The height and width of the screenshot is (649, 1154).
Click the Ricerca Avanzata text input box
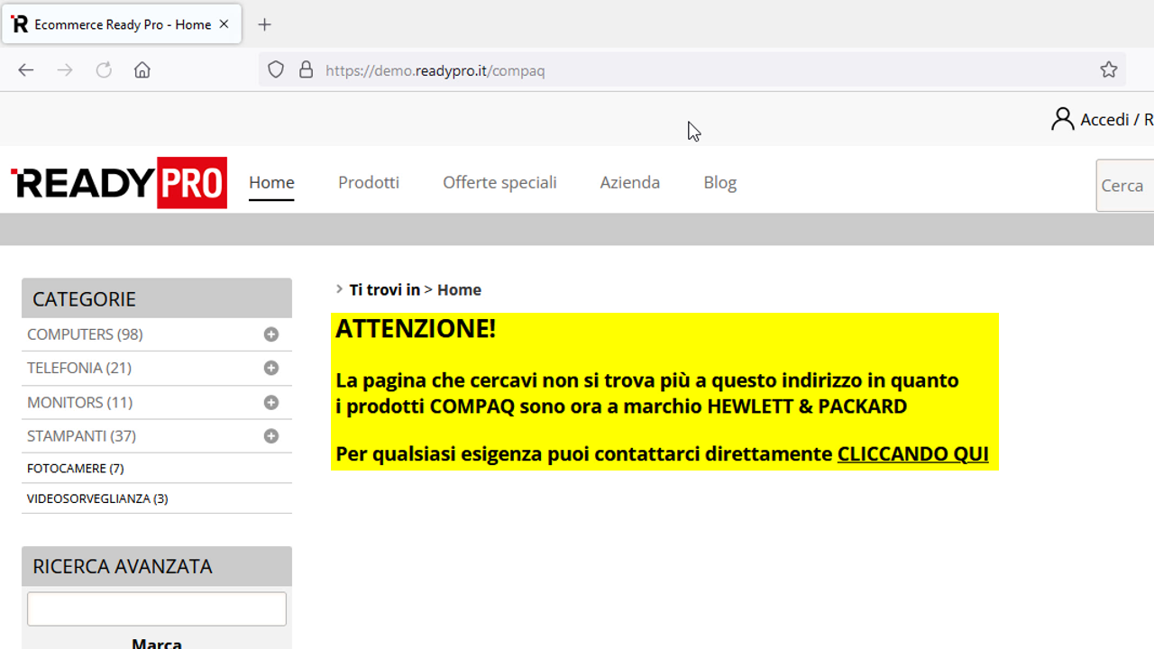[x=157, y=609]
